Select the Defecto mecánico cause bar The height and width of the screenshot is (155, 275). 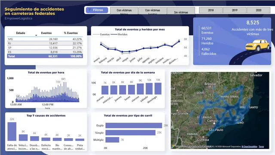46,139
